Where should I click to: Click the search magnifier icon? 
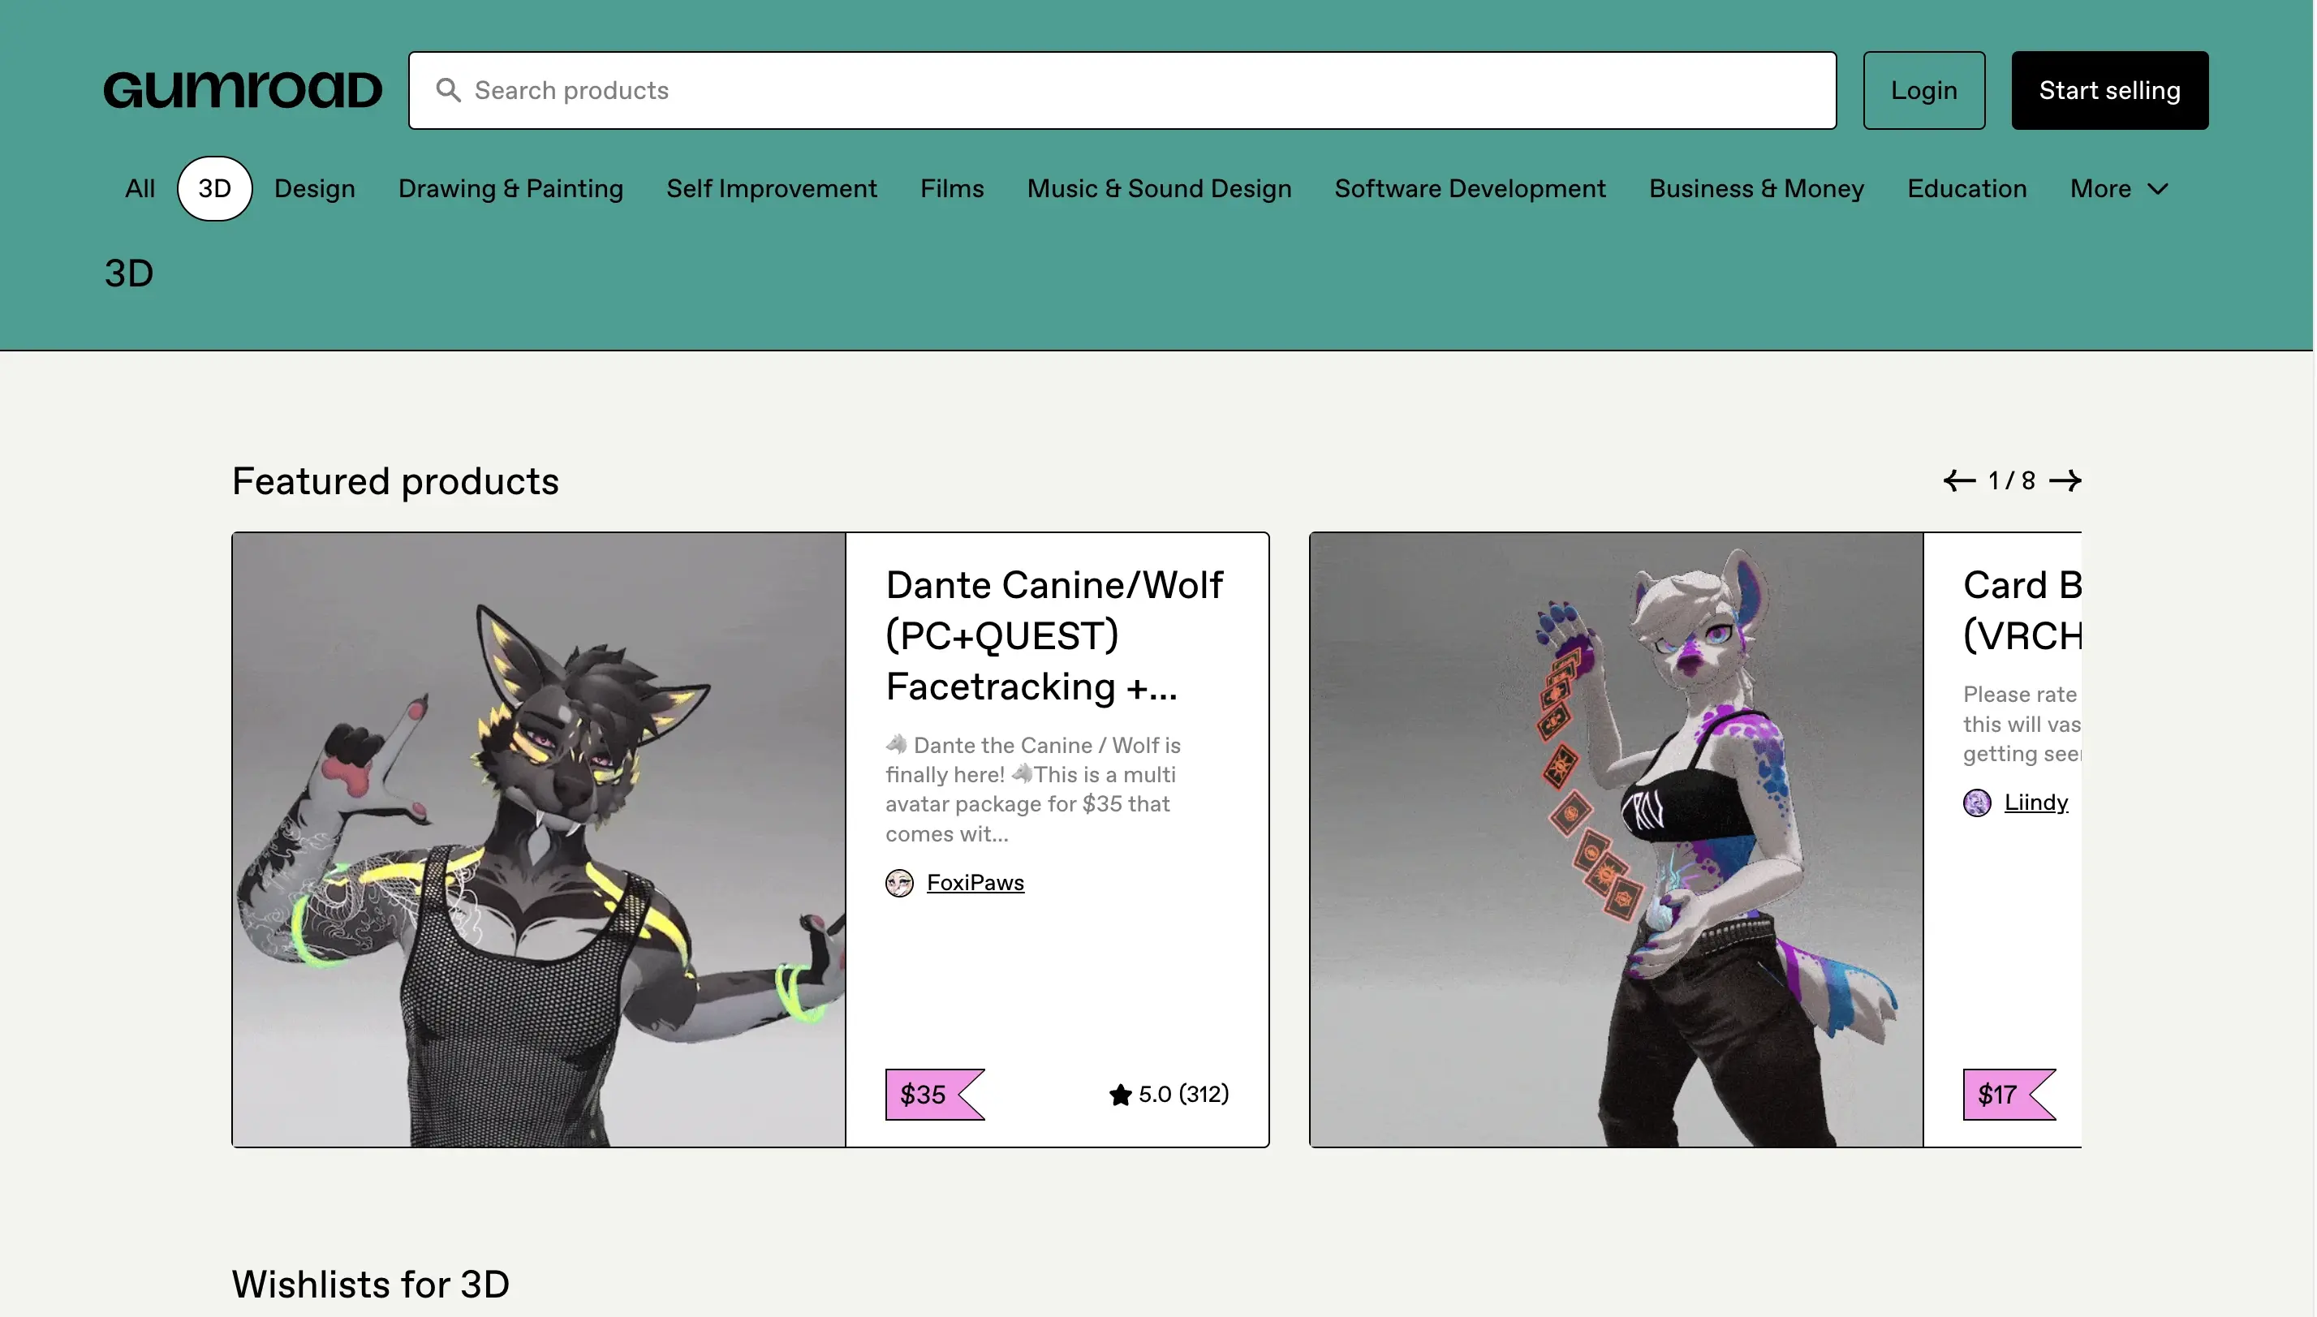tap(448, 90)
